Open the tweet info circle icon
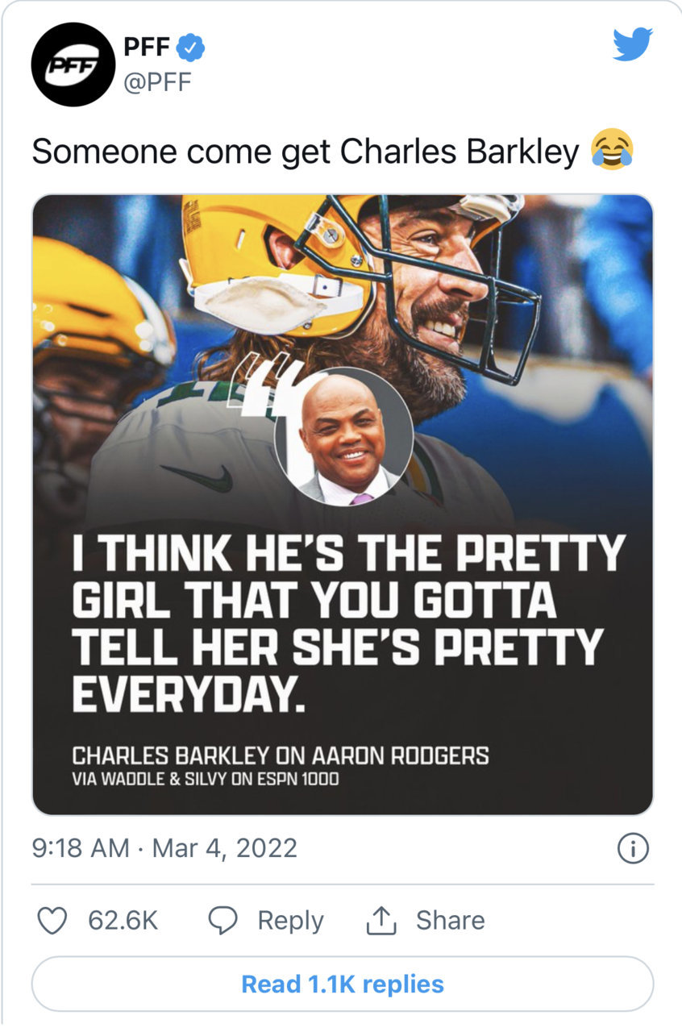Viewport: 682px width, 1032px height. coord(633,848)
